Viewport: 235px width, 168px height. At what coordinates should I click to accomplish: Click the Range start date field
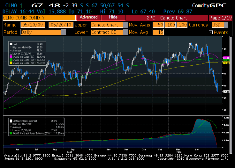click(33, 25)
